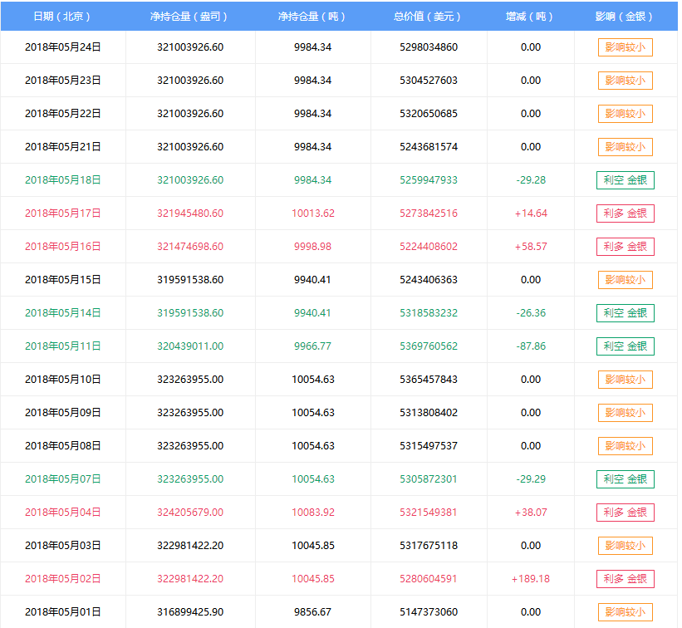Select the 总价值（美元） column header

click(428, 17)
